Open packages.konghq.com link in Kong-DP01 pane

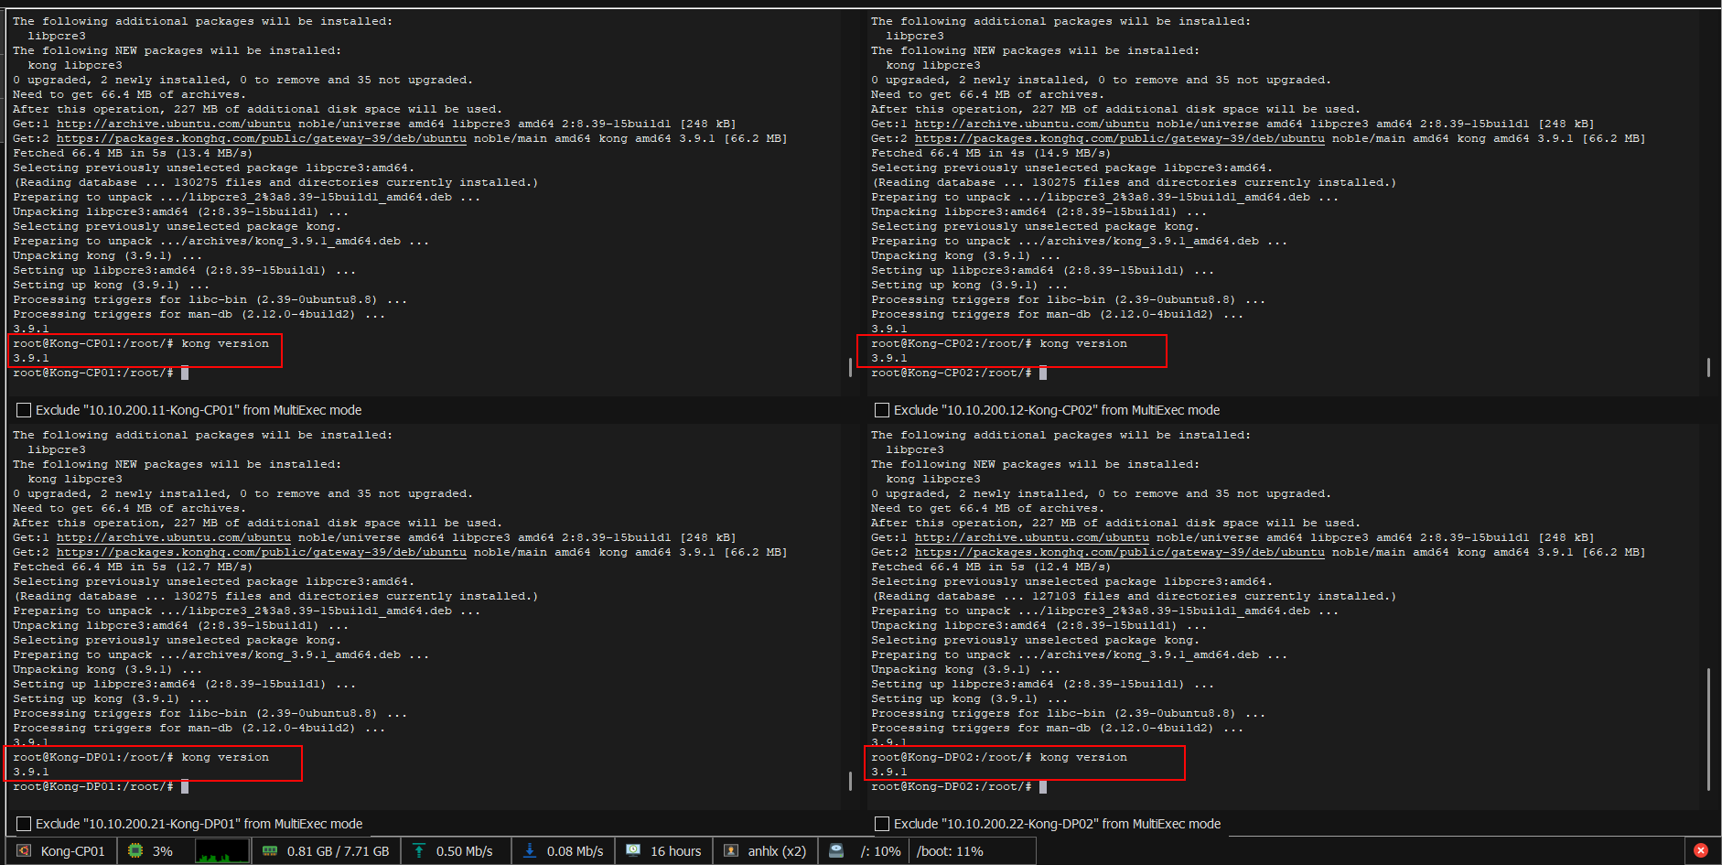[262, 552]
